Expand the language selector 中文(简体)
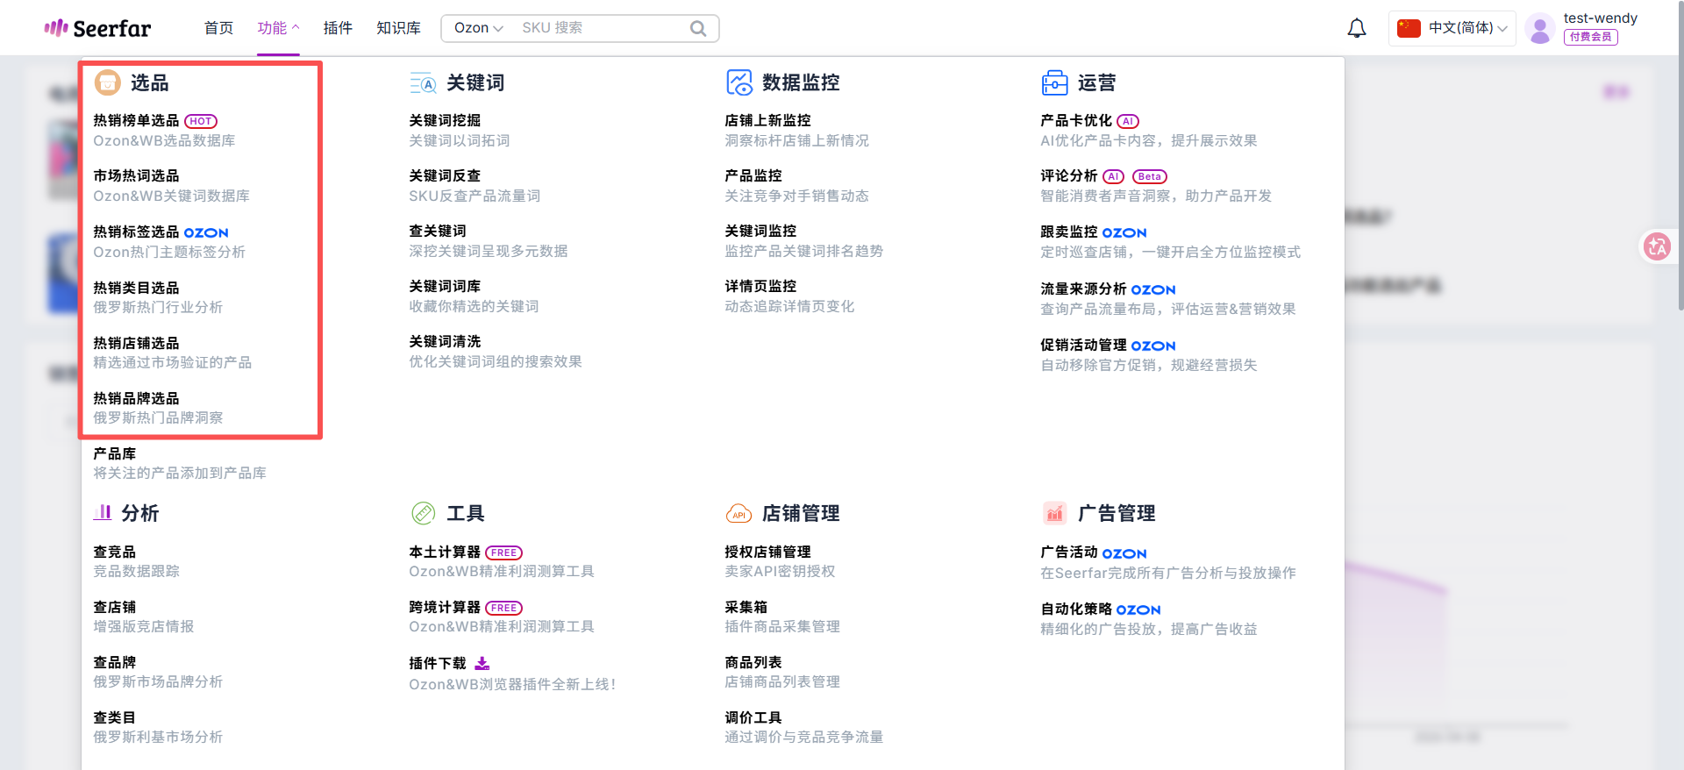 tap(1452, 28)
